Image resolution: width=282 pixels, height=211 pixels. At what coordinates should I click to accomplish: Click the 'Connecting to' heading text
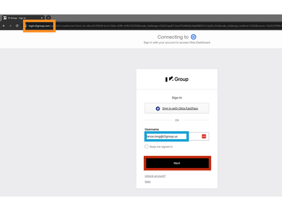[x=173, y=37]
